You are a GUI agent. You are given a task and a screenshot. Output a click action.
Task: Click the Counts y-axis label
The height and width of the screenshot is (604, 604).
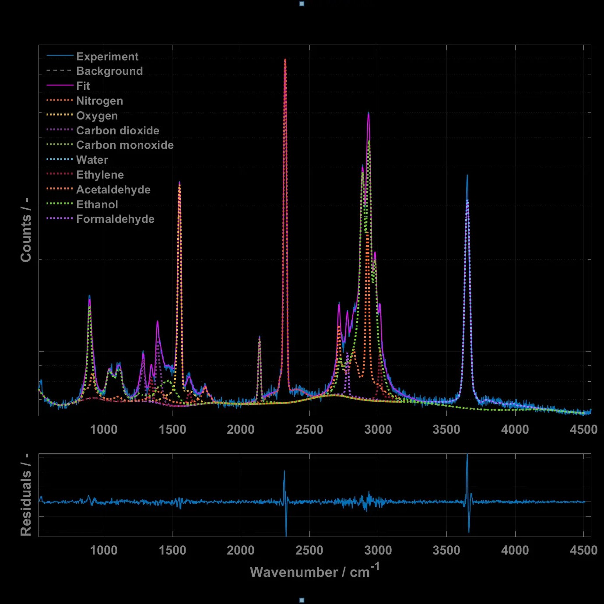pos(26,228)
